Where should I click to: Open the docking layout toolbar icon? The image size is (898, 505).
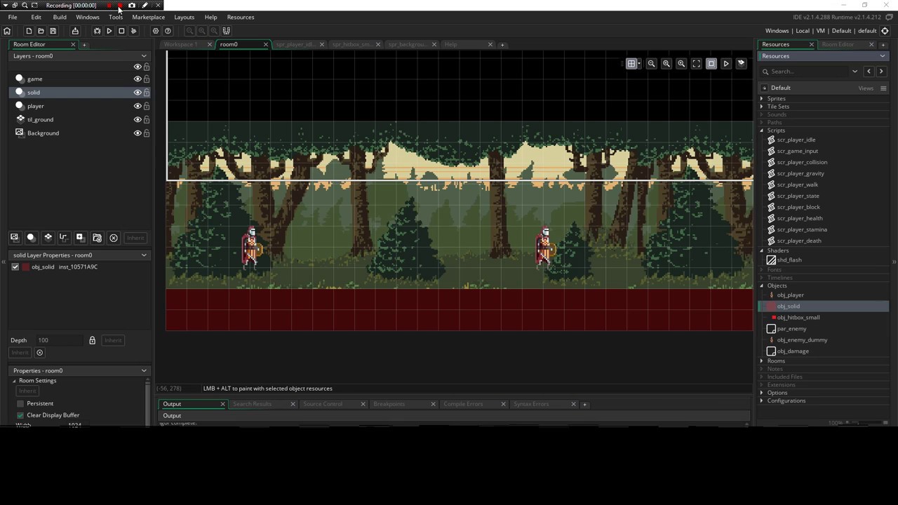pos(226,31)
